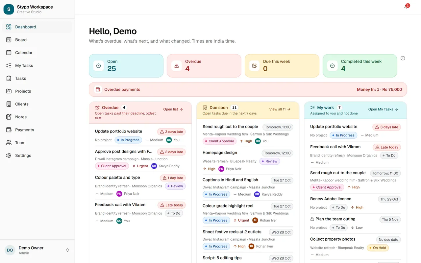Click the Open My Tasks link

point(383,109)
